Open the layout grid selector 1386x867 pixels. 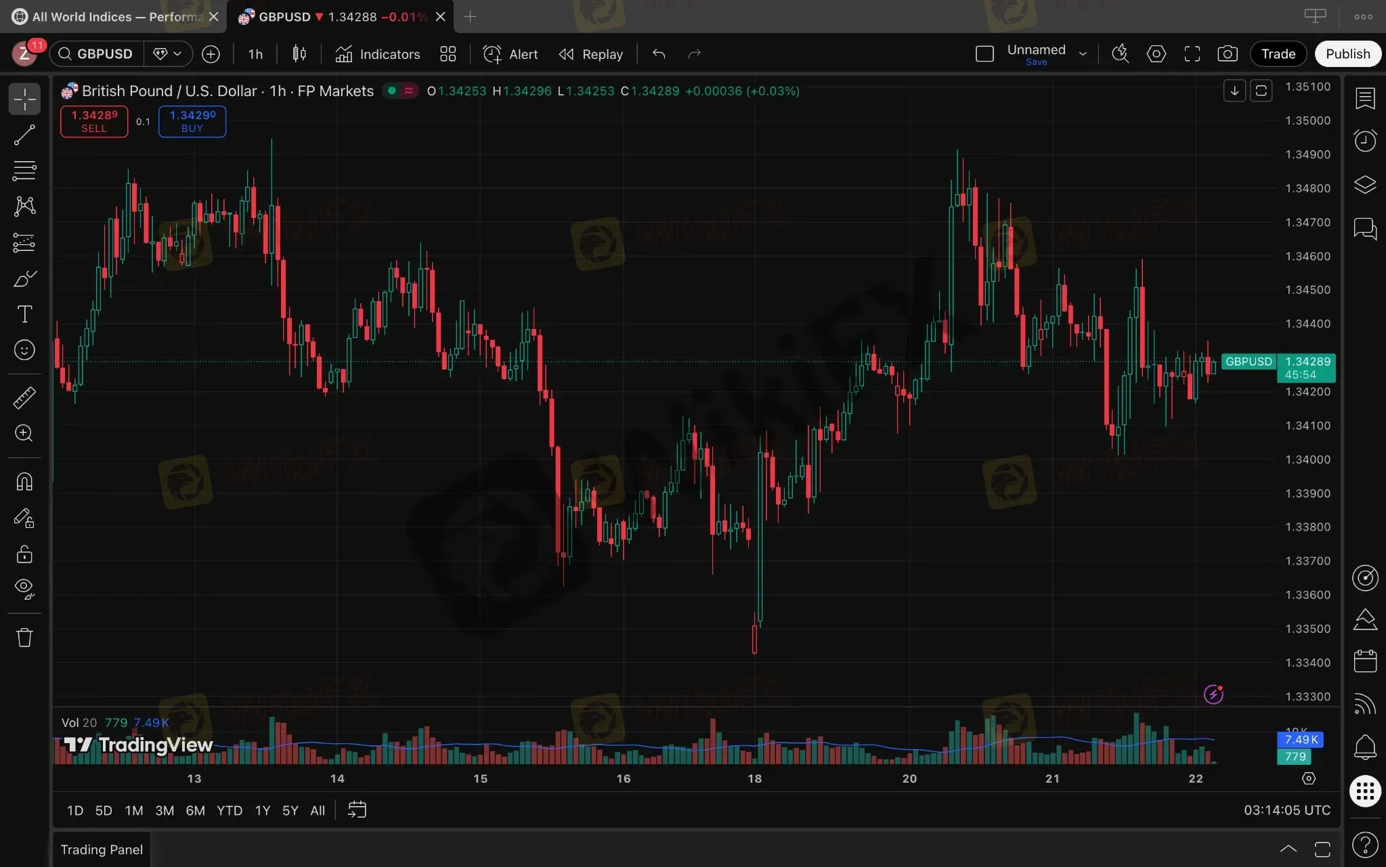(x=448, y=54)
